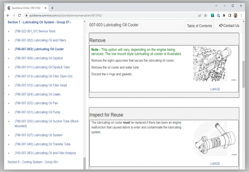Screen dimensions: 249x172
Task: Toggle the browser side panel
Action: [x=230, y=15]
